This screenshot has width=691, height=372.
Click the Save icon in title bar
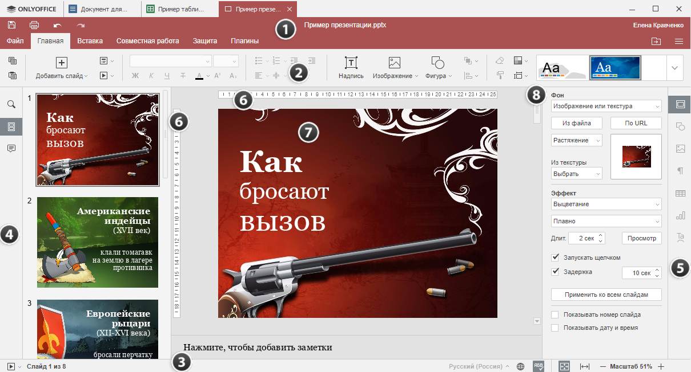pyautogui.click(x=11, y=25)
